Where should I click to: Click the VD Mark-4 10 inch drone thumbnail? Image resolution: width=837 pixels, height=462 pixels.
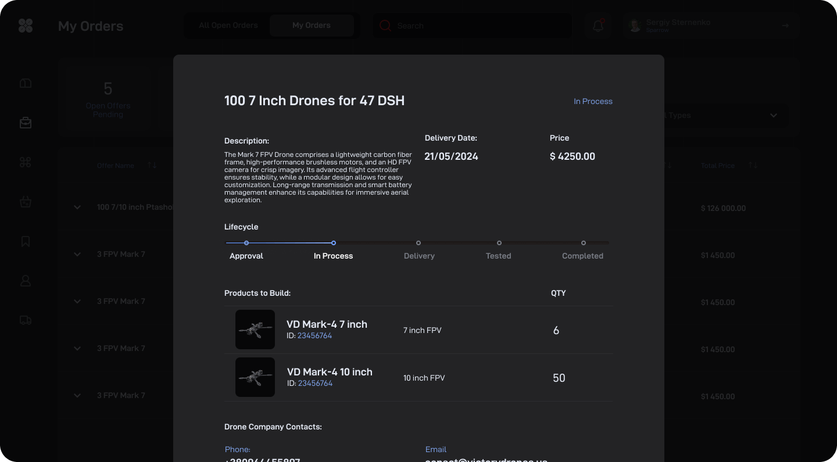[255, 377]
